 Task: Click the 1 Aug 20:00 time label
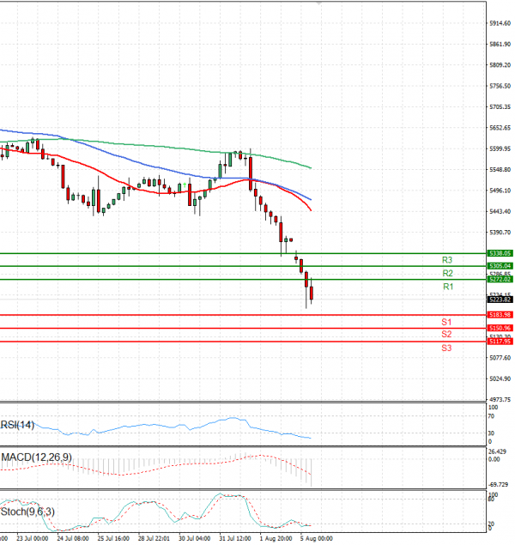point(276,538)
